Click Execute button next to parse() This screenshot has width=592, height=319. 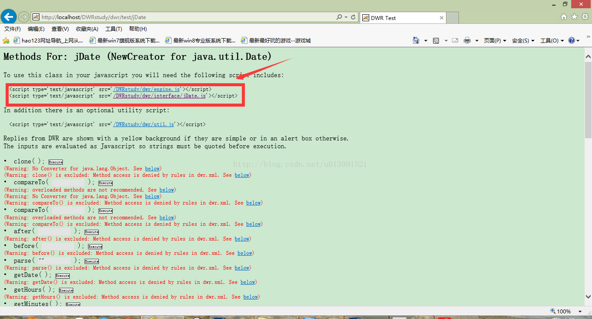(91, 261)
